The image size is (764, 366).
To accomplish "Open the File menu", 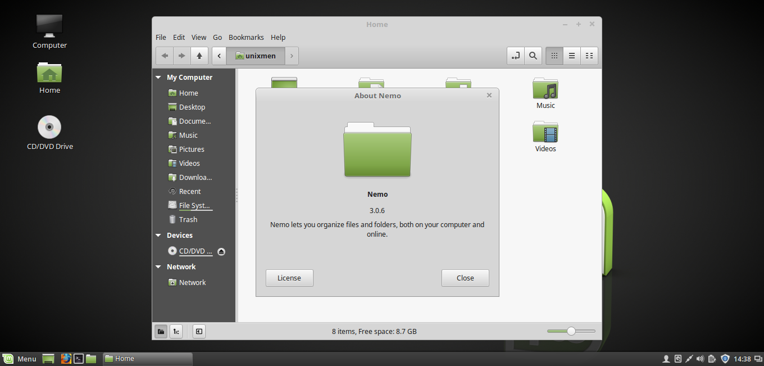I will point(161,37).
